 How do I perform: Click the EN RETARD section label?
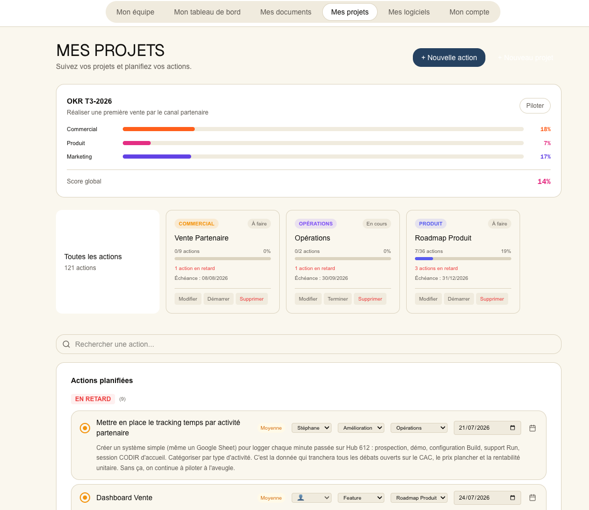point(93,399)
